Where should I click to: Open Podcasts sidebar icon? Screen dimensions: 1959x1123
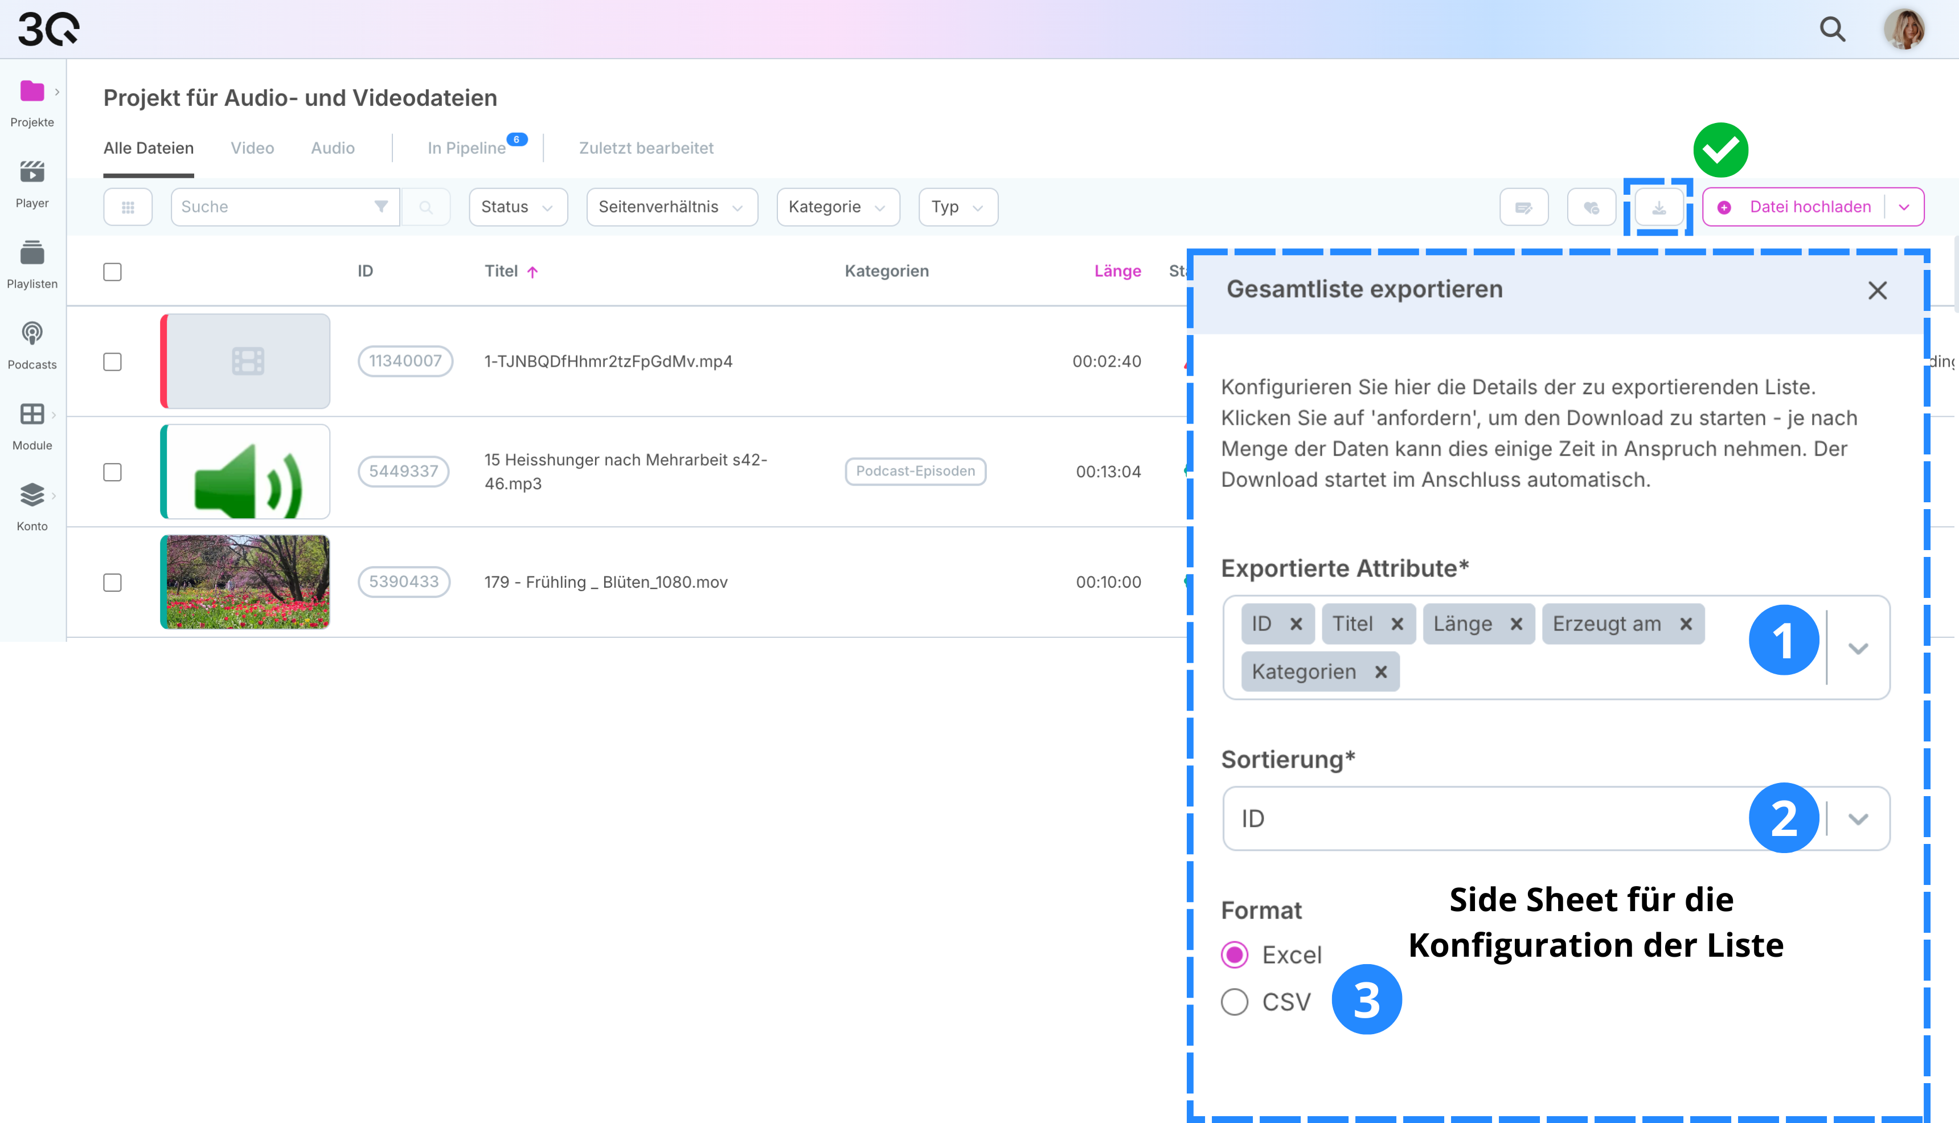[32, 334]
